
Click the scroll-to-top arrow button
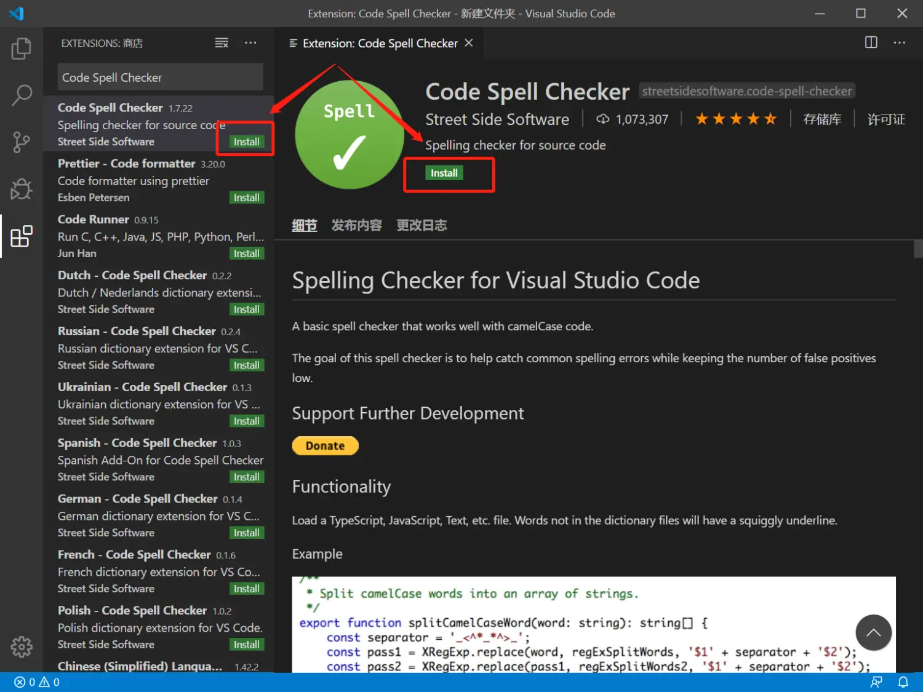point(873,632)
